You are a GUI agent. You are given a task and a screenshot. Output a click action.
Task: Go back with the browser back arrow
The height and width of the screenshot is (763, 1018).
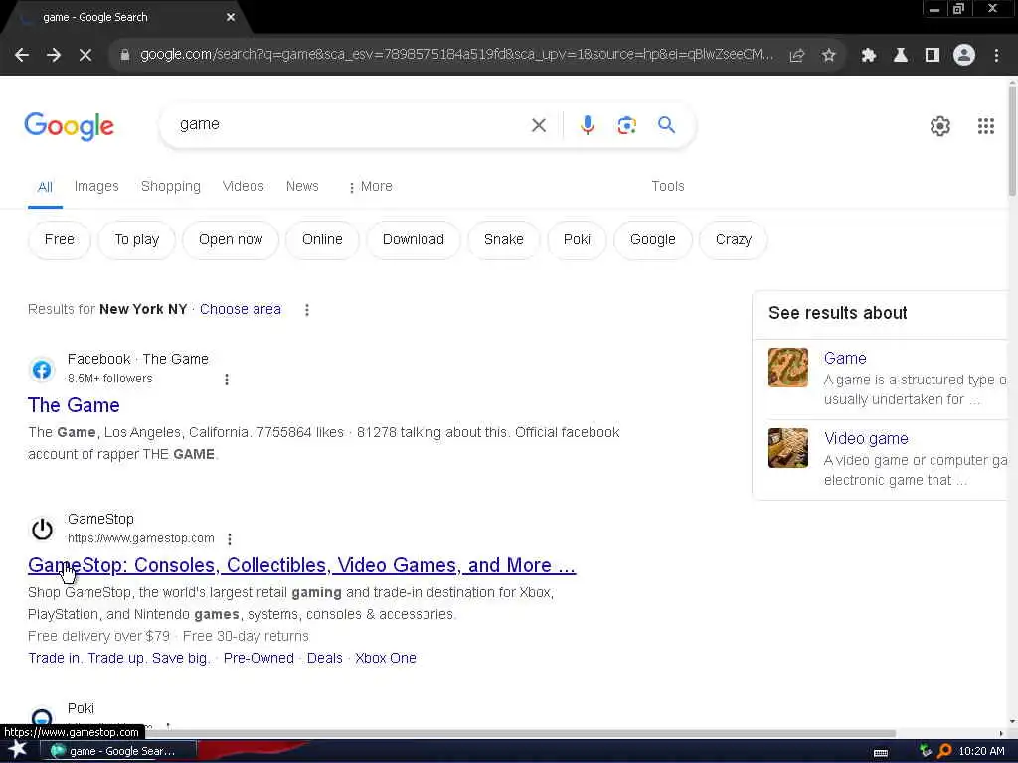pos(22,56)
